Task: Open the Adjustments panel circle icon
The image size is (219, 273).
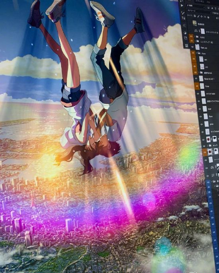Action: 185,33
